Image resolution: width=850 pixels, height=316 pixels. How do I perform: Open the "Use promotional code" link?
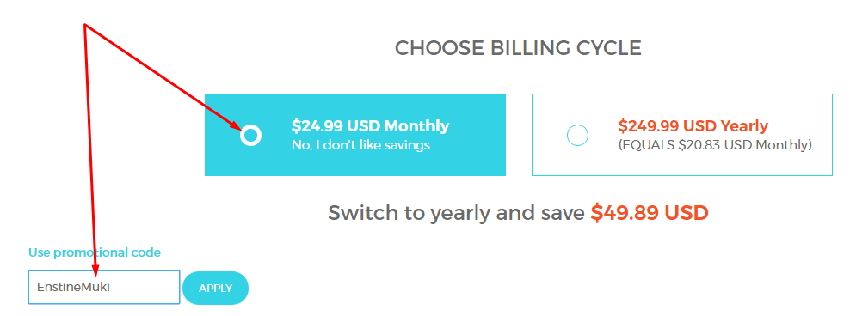(x=95, y=252)
